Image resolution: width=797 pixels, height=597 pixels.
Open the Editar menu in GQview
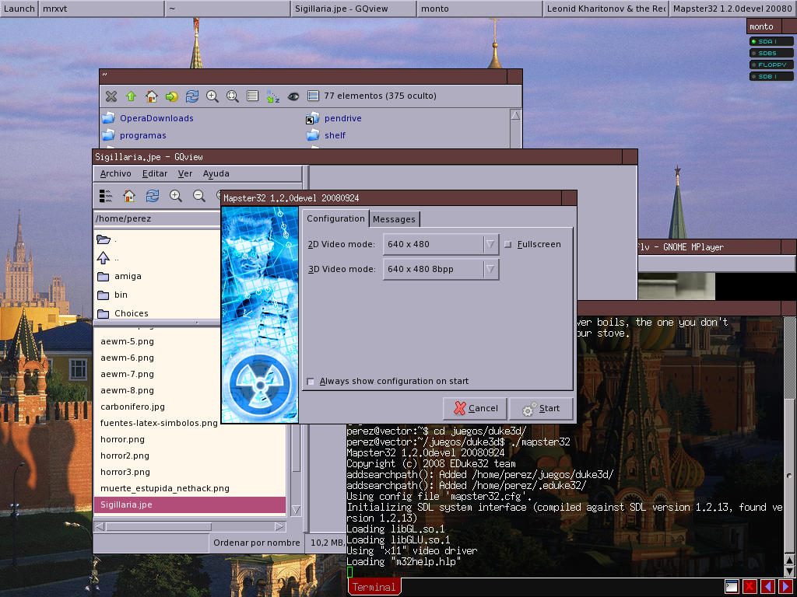(x=155, y=173)
